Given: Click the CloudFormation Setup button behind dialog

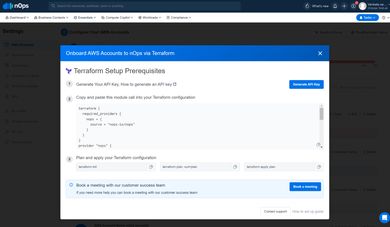Looking at the screenshot, I should [x=369, y=32].
